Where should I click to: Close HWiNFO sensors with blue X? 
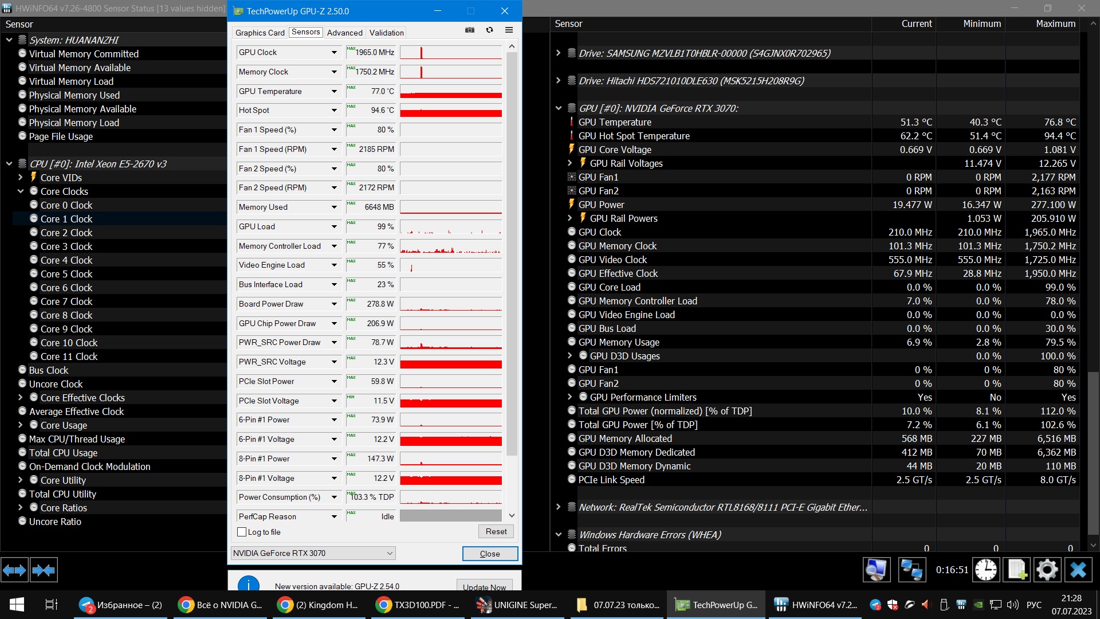pyautogui.click(x=1078, y=570)
